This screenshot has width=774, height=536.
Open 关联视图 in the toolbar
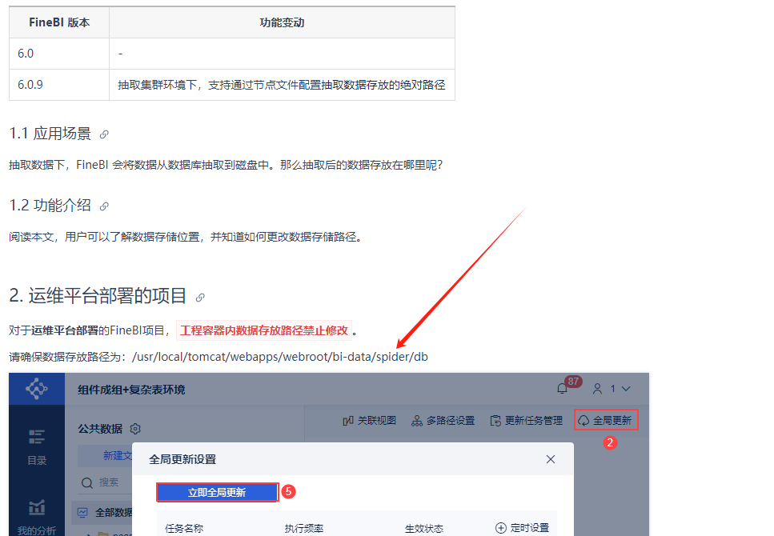click(x=369, y=421)
